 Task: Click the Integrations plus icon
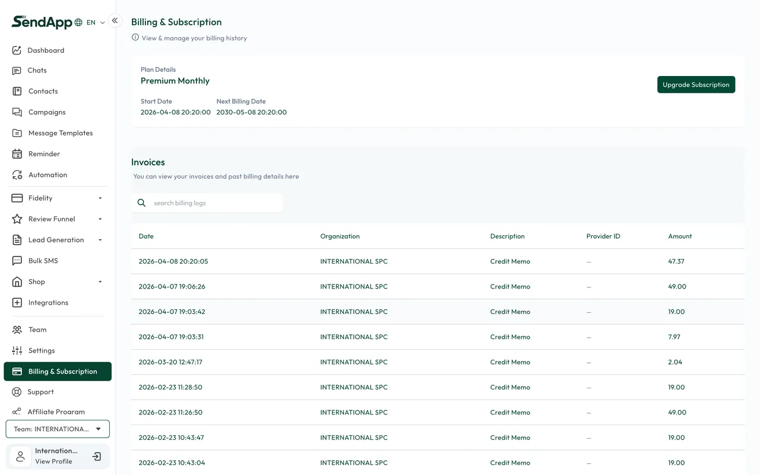coord(17,303)
